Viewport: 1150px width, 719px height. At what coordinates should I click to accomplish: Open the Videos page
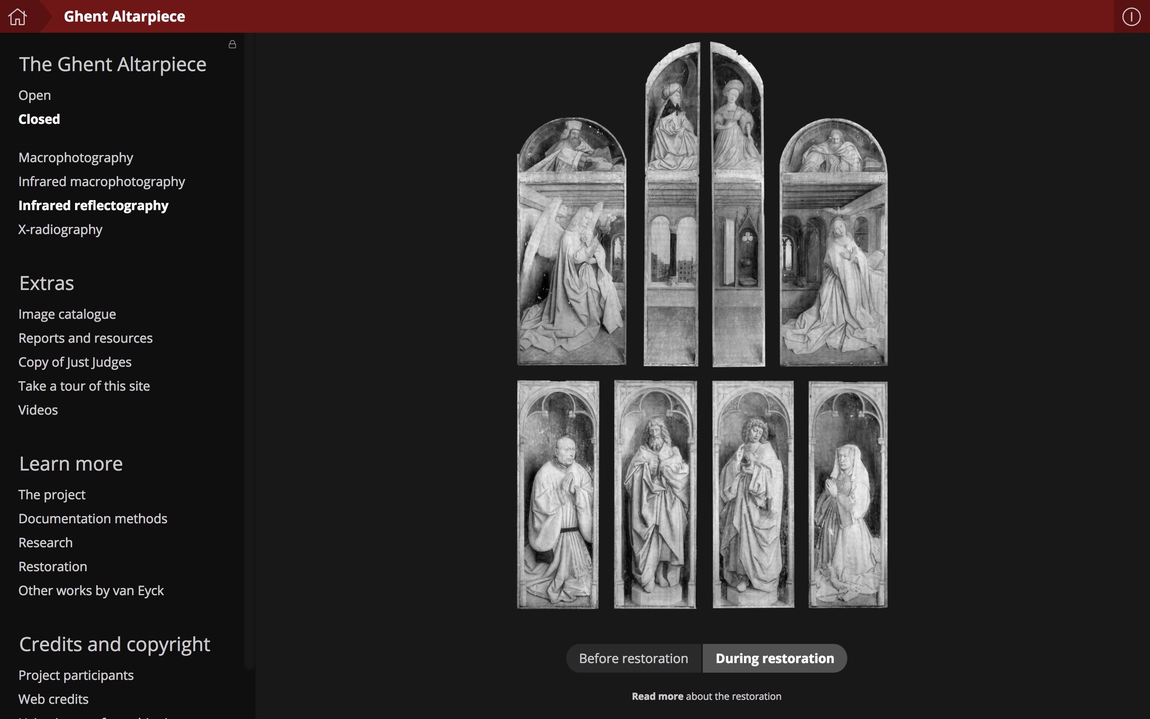38,410
